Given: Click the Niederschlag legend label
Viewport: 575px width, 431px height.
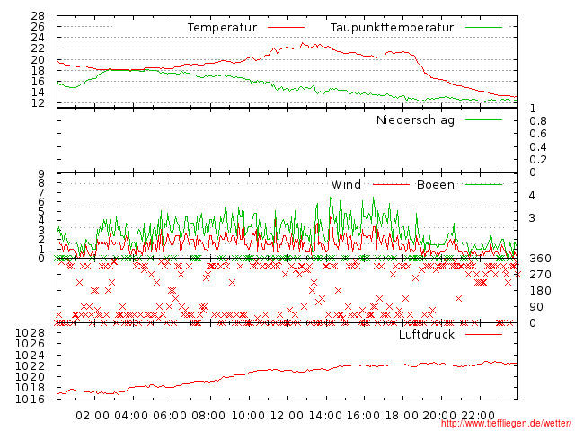Looking at the screenshot, I should [x=415, y=119].
